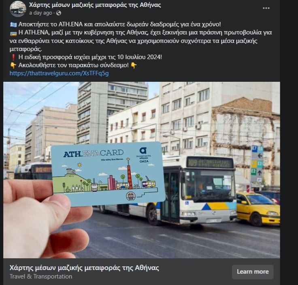Click the globe public-audience icon
This screenshot has height=285, width=298.
point(59,13)
